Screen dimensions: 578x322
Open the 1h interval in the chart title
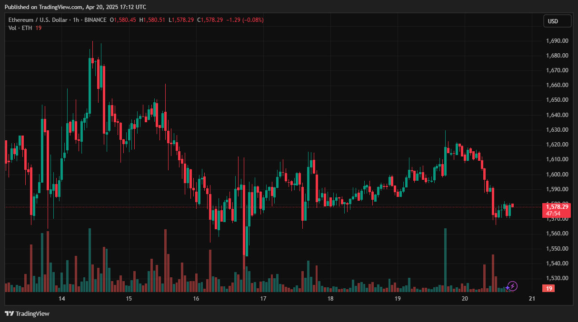(x=74, y=20)
